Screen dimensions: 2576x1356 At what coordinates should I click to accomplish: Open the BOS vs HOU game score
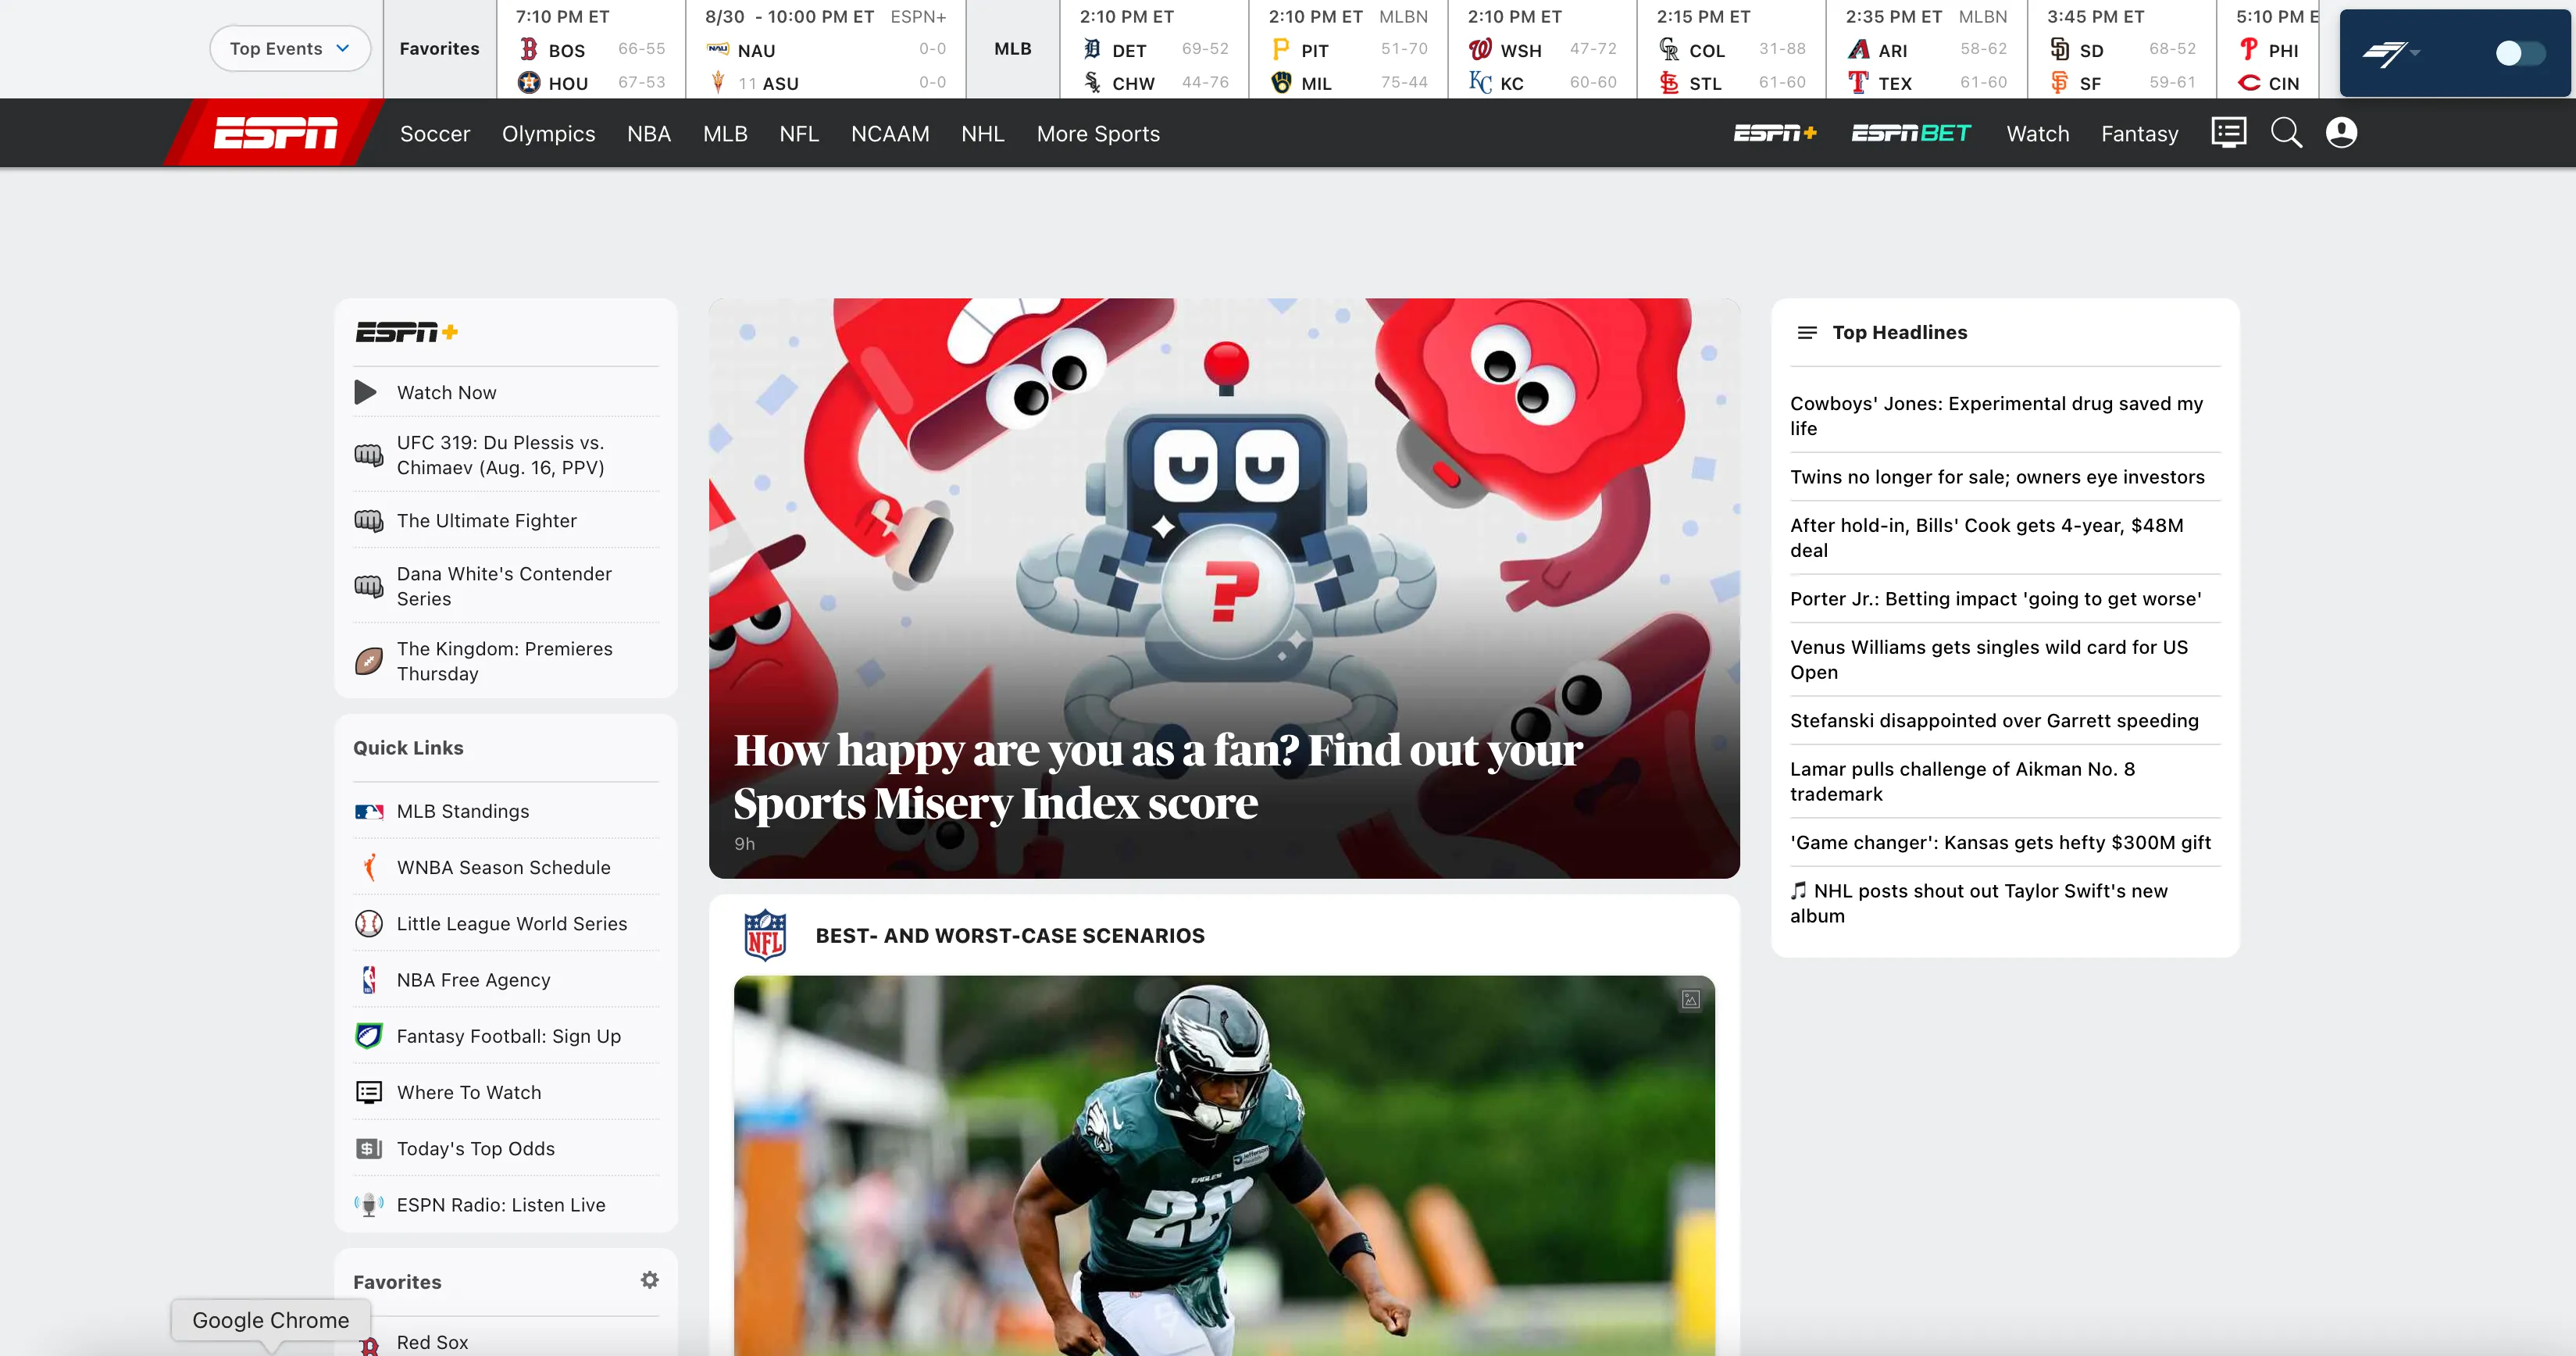click(x=591, y=50)
